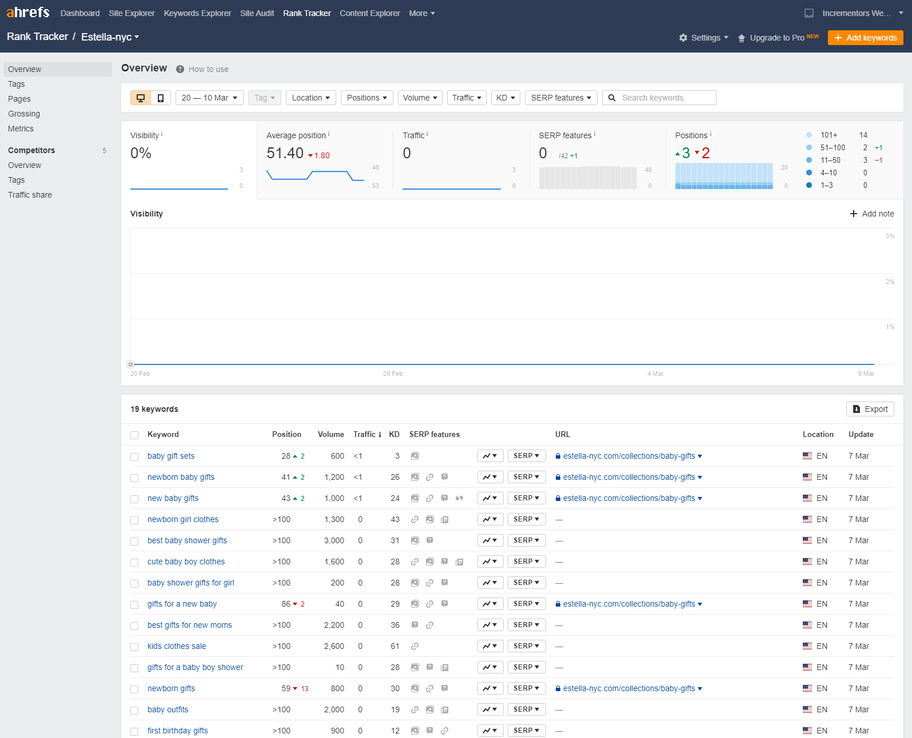The height and width of the screenshot is (738, 912).
Task: Check the cute baby boy clothes checkbox
Action: (134, 563)
